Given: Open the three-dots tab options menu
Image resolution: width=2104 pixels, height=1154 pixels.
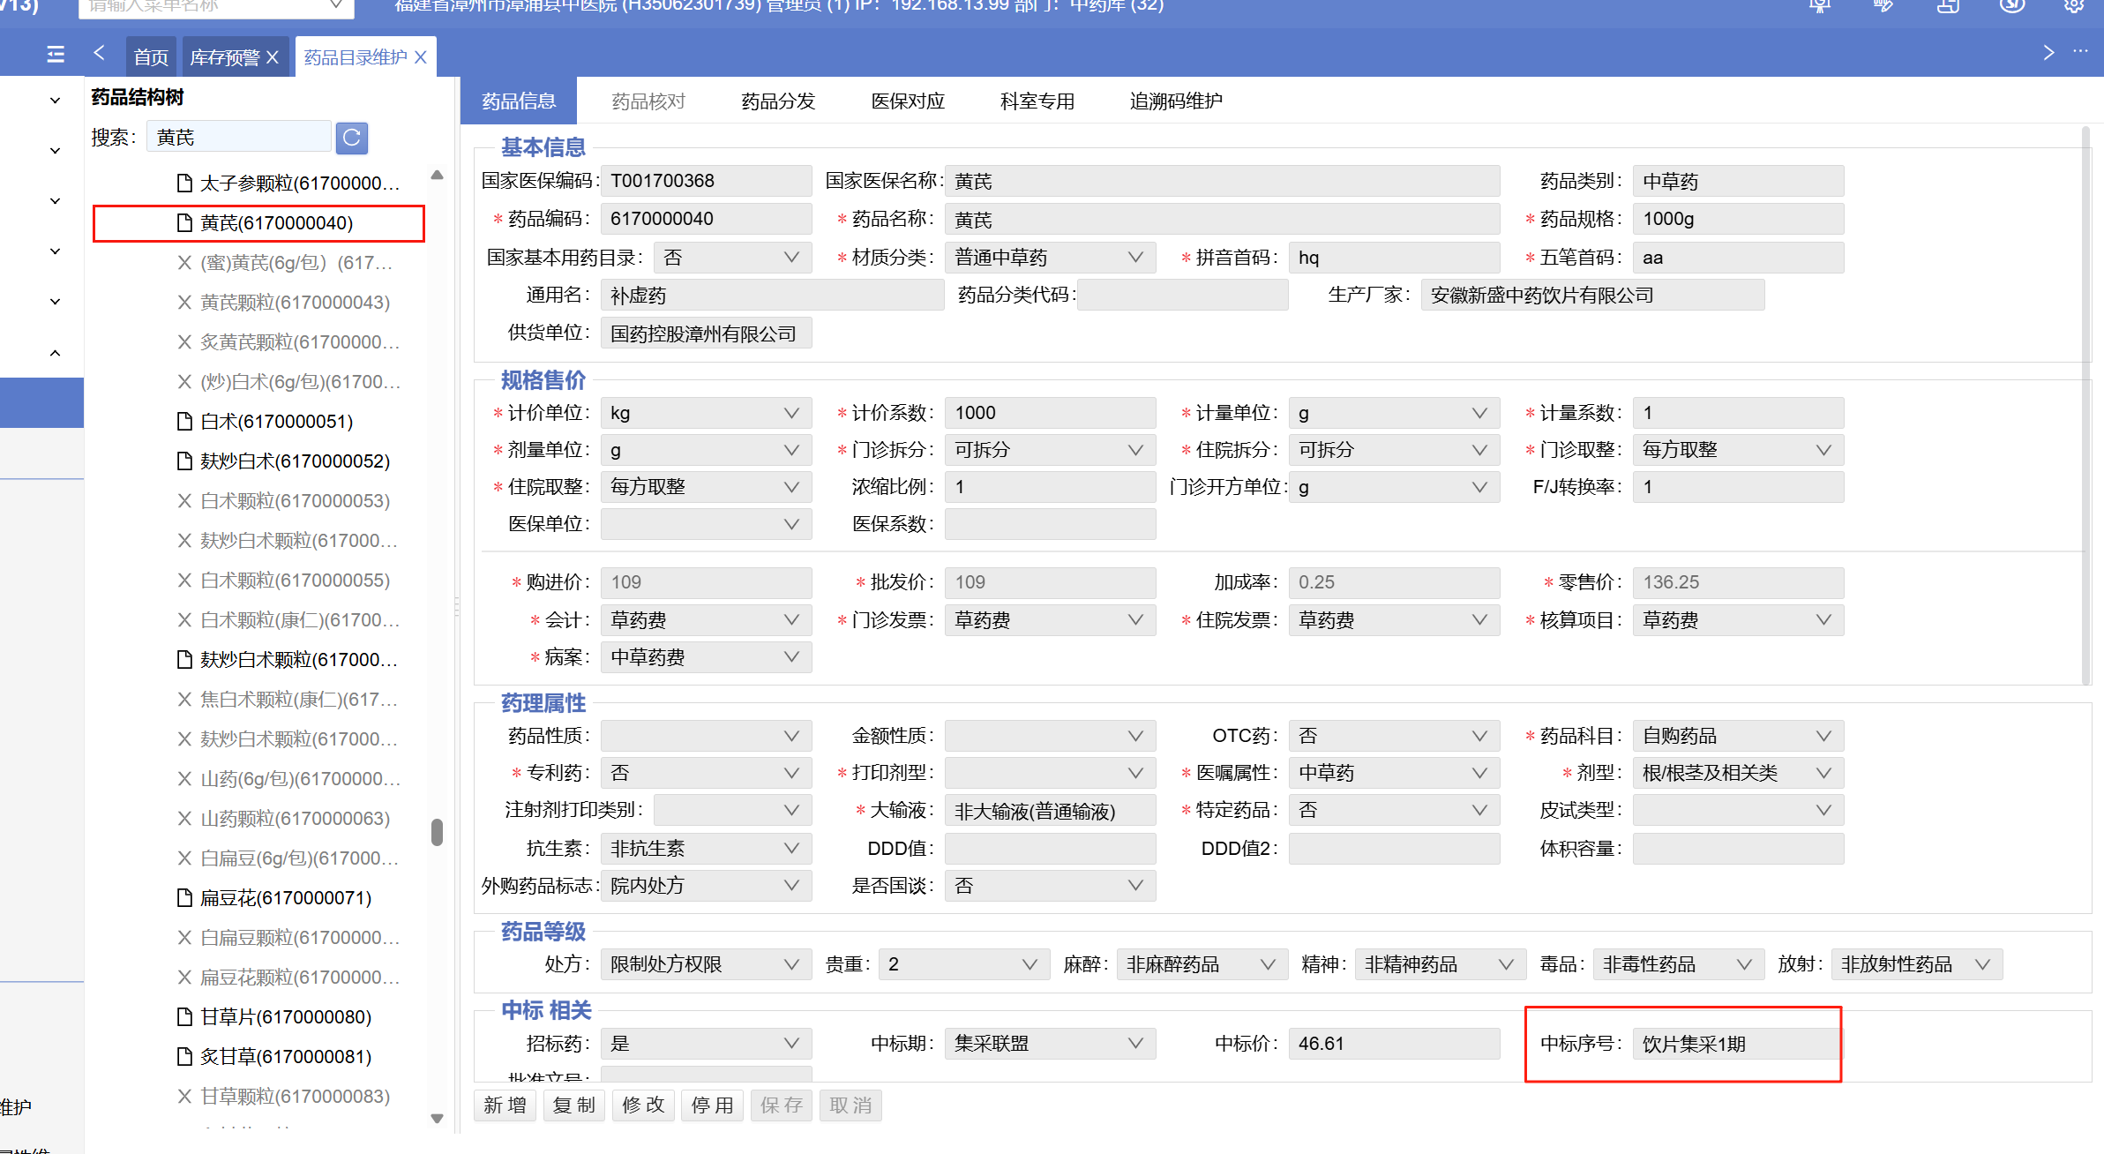Looking at the screenshot, I should point(2080,52).
